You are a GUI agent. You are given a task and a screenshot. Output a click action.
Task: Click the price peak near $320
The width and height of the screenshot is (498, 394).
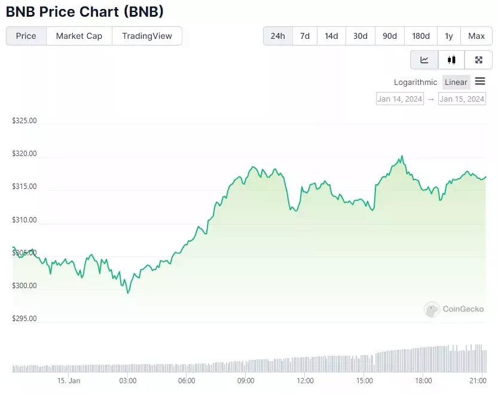402,156
